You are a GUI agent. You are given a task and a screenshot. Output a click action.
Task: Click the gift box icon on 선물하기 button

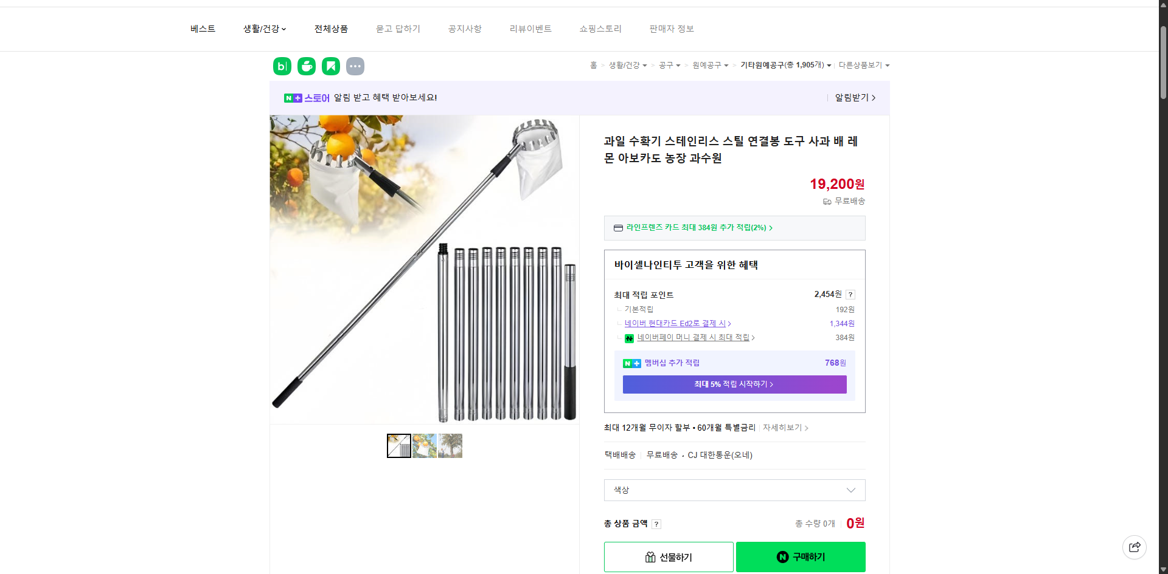[x=650, y=556]
